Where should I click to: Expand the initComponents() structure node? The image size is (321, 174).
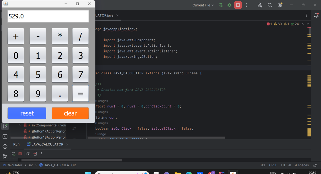click(20, 125)
